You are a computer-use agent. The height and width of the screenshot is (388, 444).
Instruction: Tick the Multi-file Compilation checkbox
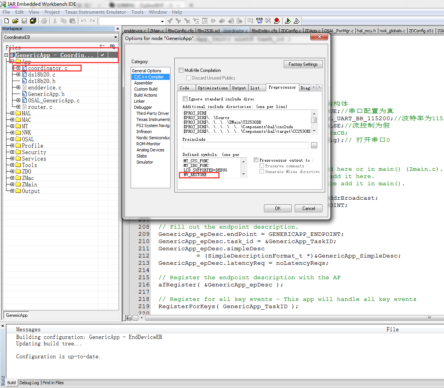181,70
